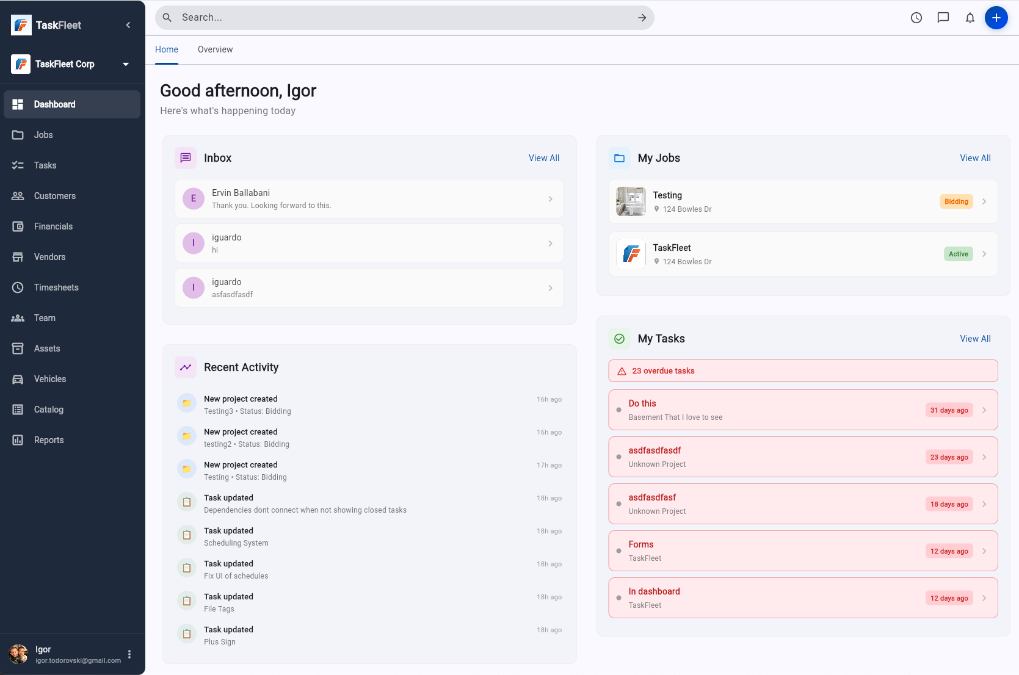Go to Timesheets in the sidebar
The image size is (1019, 675).
pos(56,287)
